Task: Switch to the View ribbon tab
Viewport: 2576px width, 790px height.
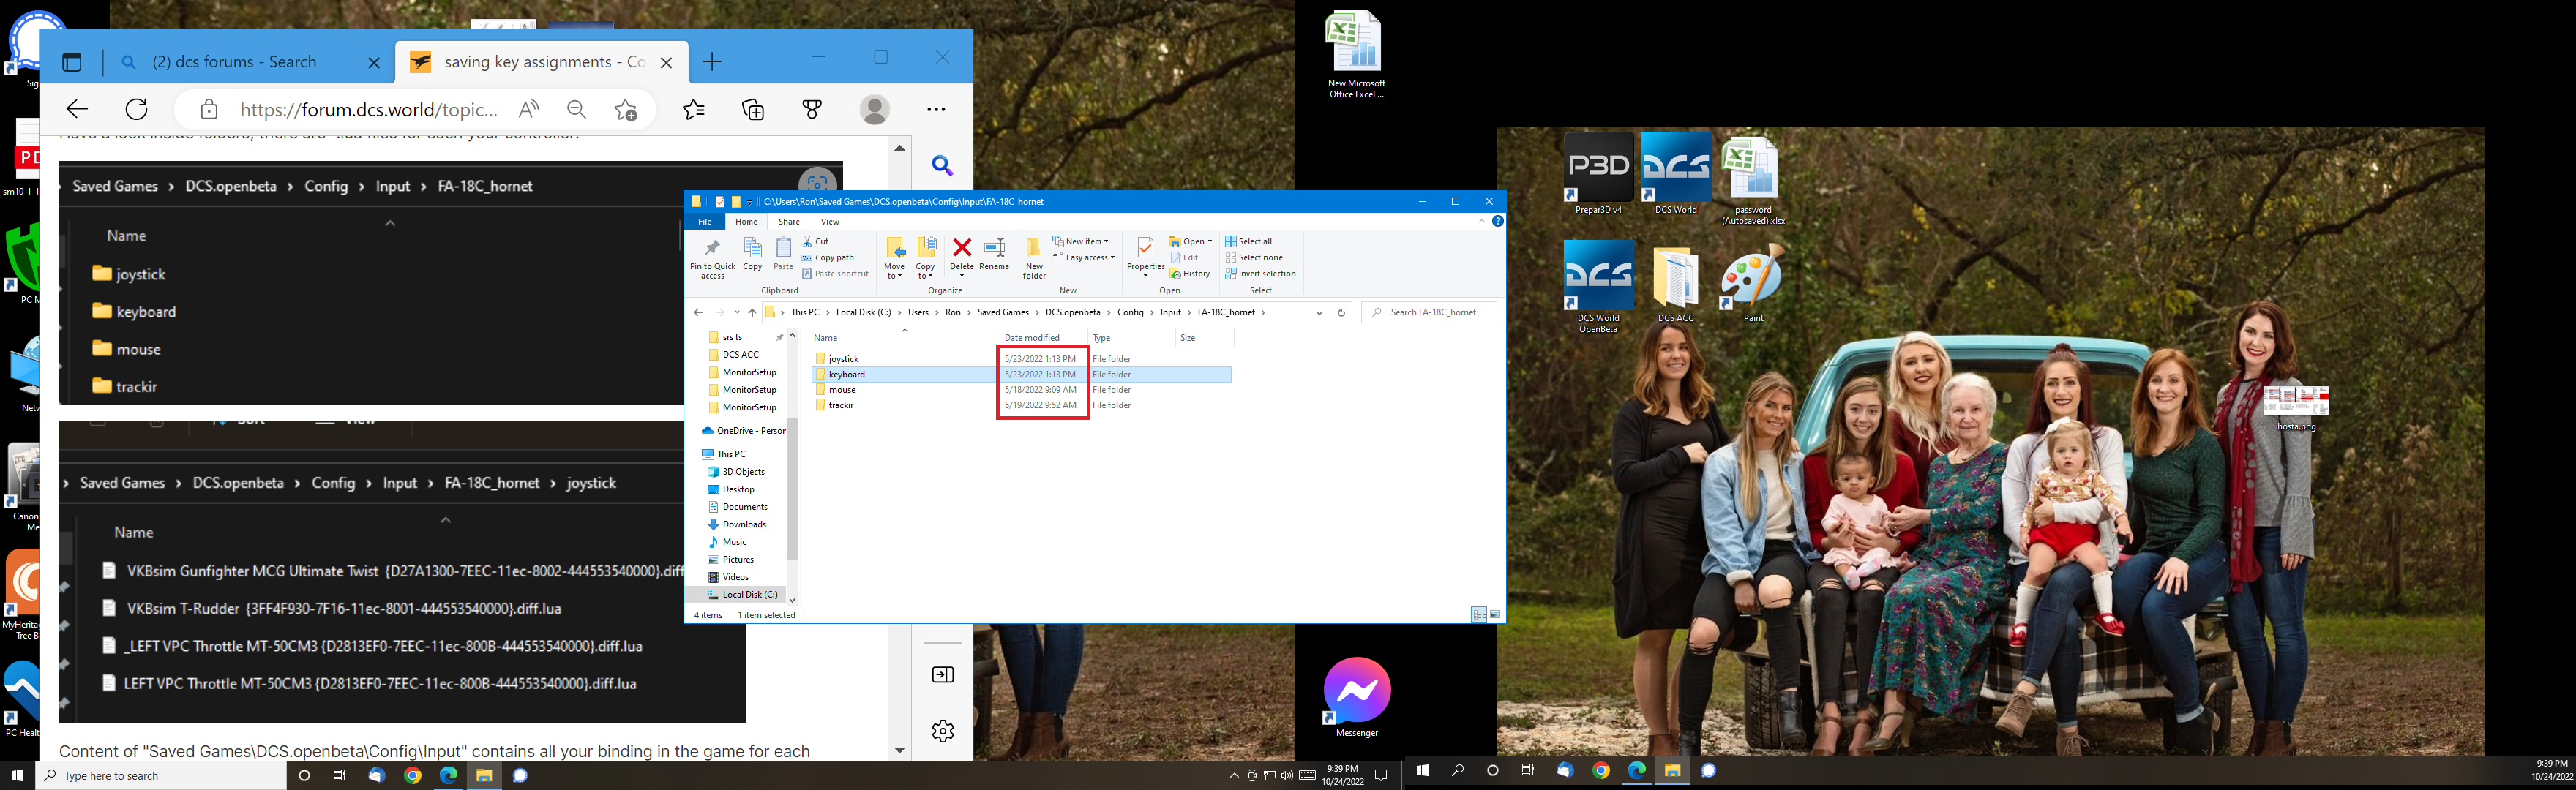Action: 830,221
